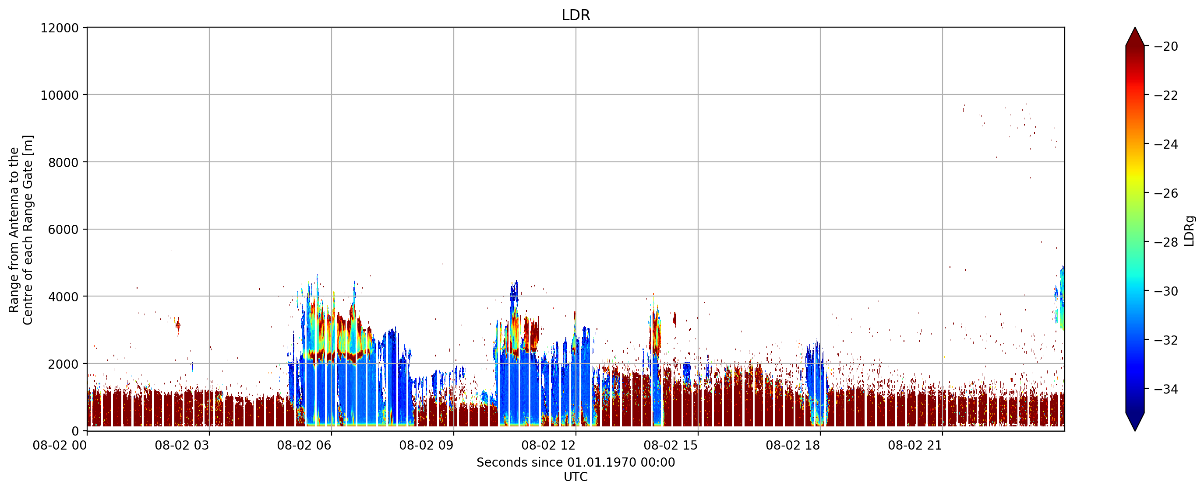Click the x-axis tick label "08-02 00"
This screenshot has width=1204, height=492.
(x=60, y=445)
